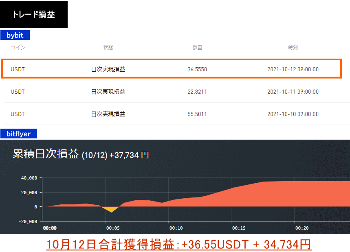Select the bitflyer section label

tap(18, 134)
